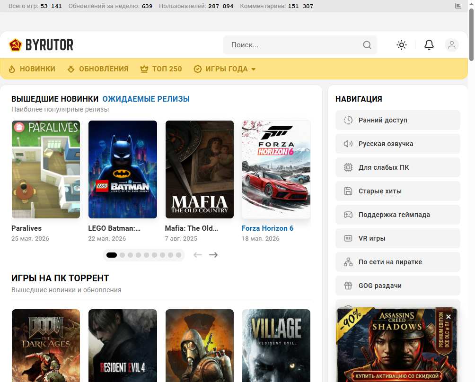This screenshot has width=475, height=382.
Task: Open the Forza Horizon 6 cover thumbnail
Action: tap(276, 170)
